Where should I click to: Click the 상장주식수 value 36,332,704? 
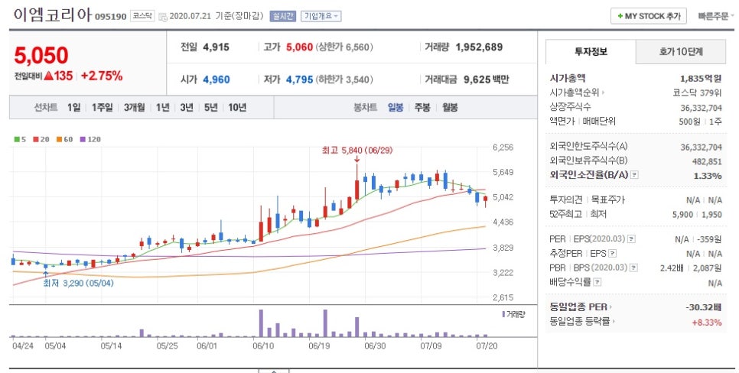click(x=701, y=108)
